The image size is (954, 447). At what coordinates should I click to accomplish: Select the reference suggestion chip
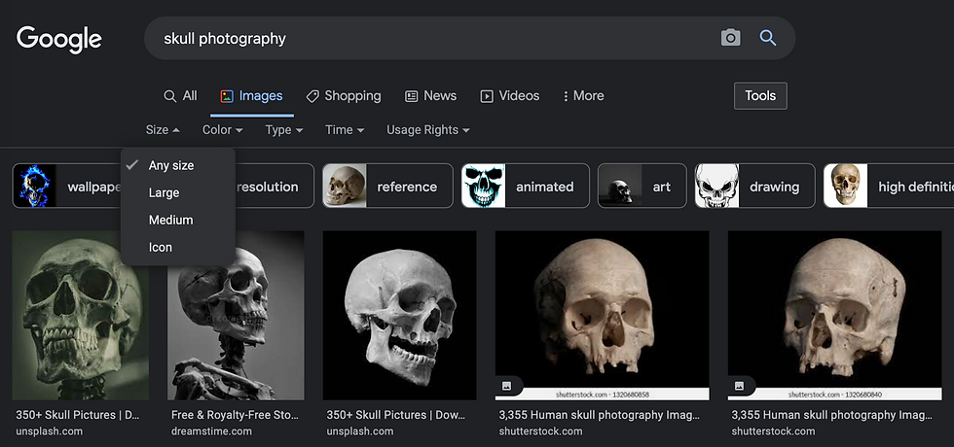point(387,186)
